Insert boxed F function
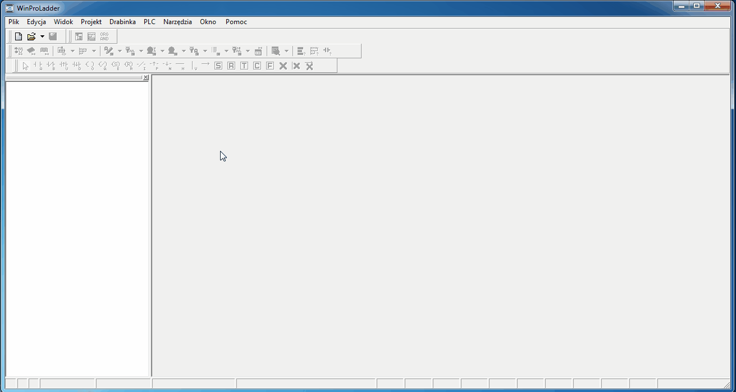This screenshot has height=392, width=736. (x=270, y=66)
